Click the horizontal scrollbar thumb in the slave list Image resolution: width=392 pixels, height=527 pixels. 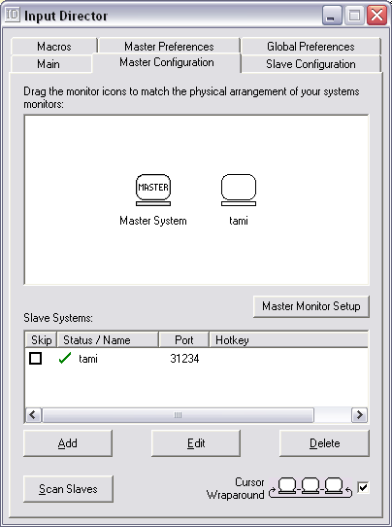[179, 415]
